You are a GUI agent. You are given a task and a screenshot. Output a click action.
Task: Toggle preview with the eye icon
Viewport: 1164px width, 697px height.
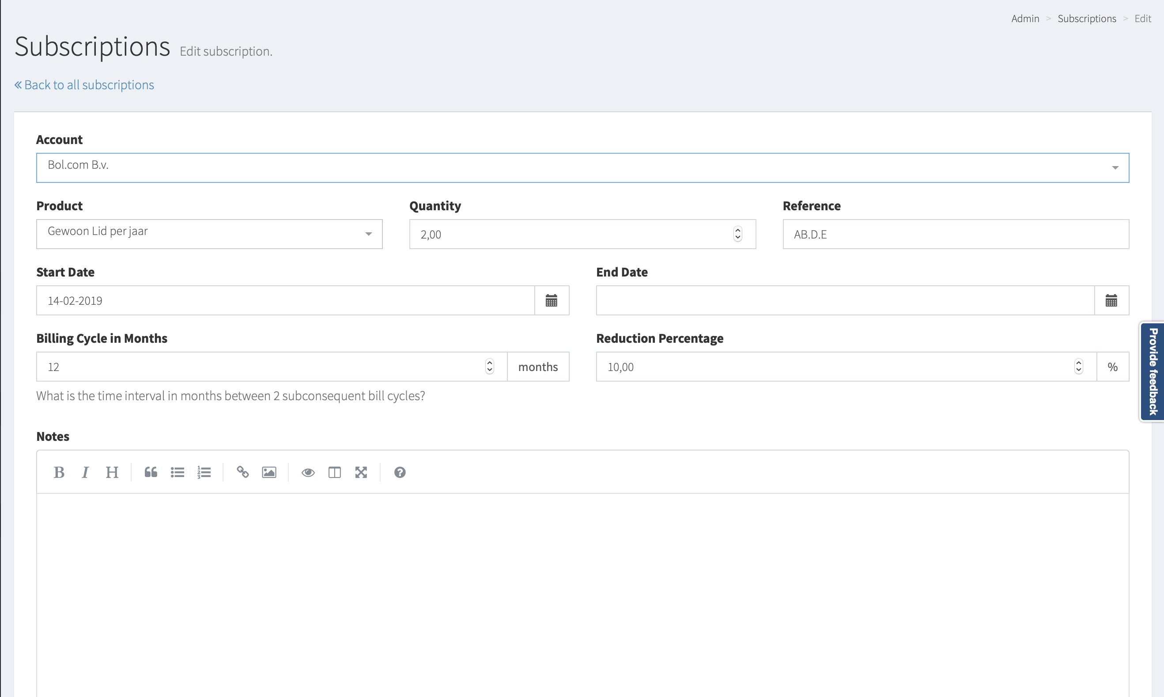tap(308, 472)
